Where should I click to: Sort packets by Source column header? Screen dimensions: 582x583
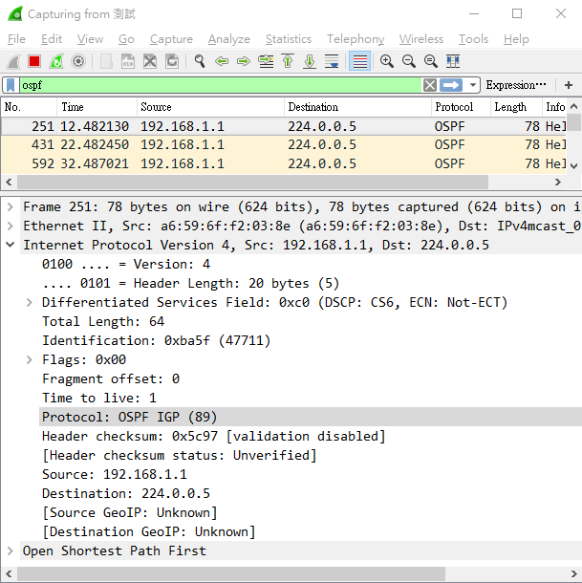point(210,107)
